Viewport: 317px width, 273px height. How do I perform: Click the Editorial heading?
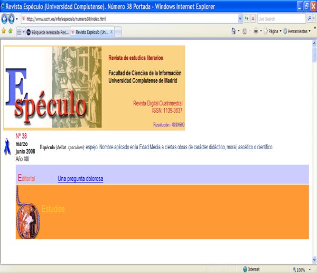point(26,178)
